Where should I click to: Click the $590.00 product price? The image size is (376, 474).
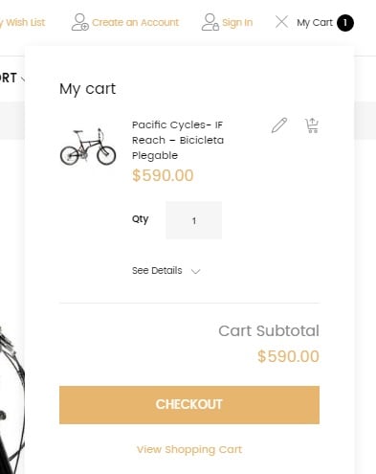click(x=163, y=175)
